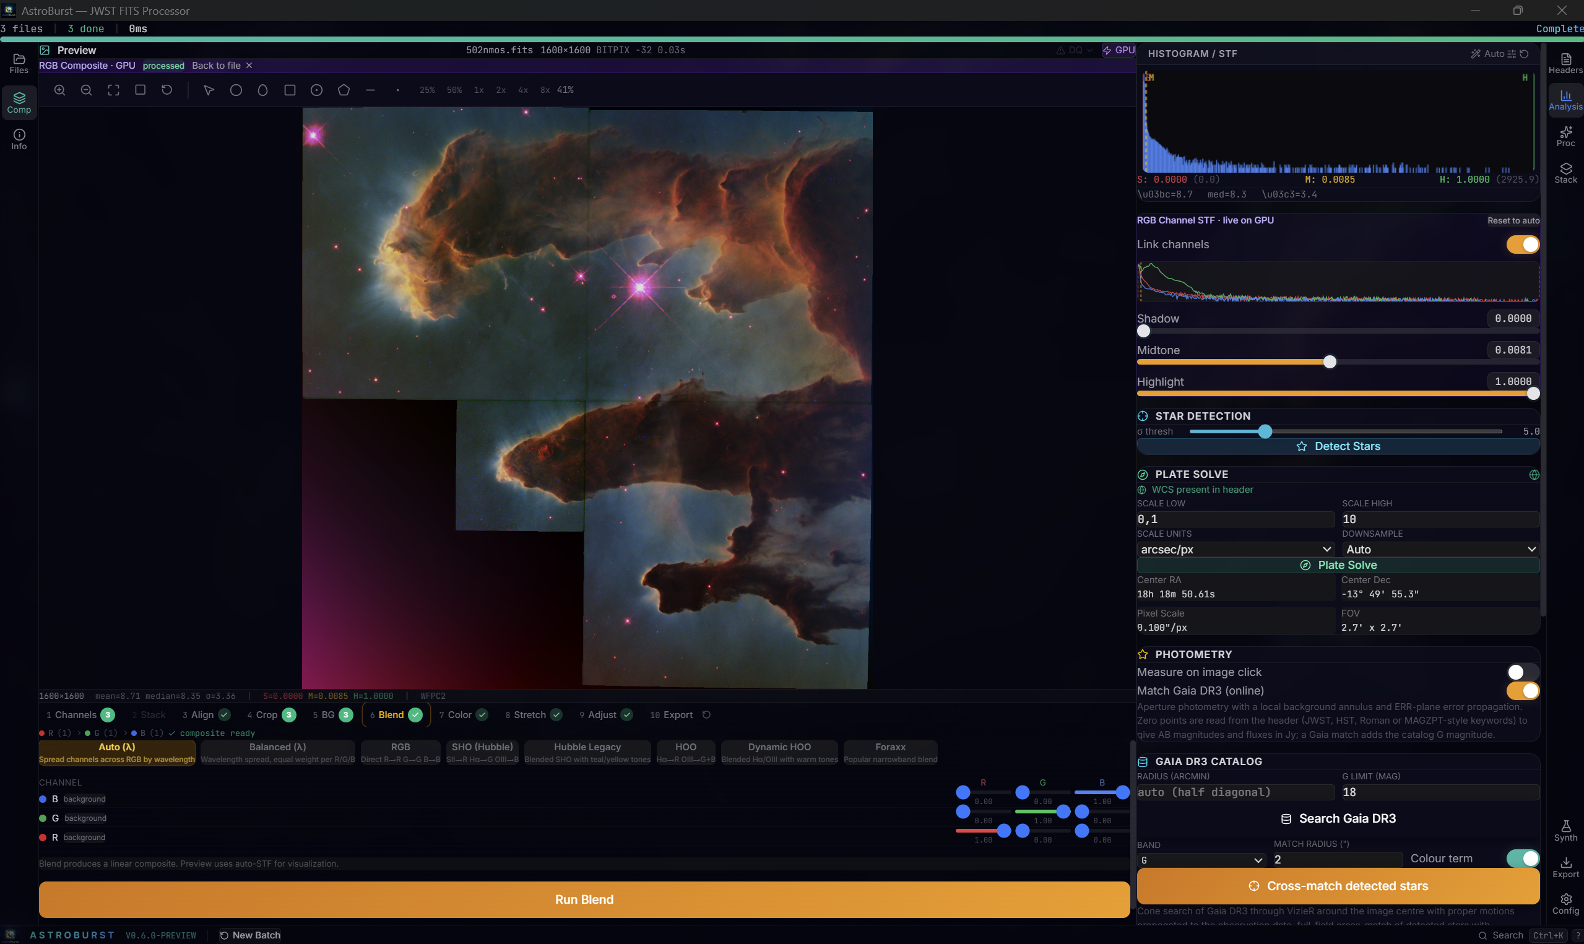
Task: Click the reset view rotate icon in viewer toolbar
Action: coord(167,90)
